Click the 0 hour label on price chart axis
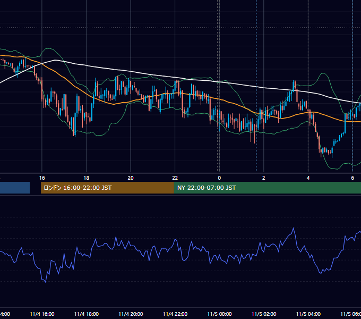361x319 pixels. pos(219,178)
